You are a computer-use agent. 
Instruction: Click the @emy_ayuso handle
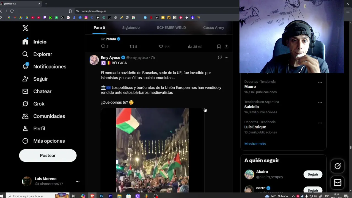point(137,57)
